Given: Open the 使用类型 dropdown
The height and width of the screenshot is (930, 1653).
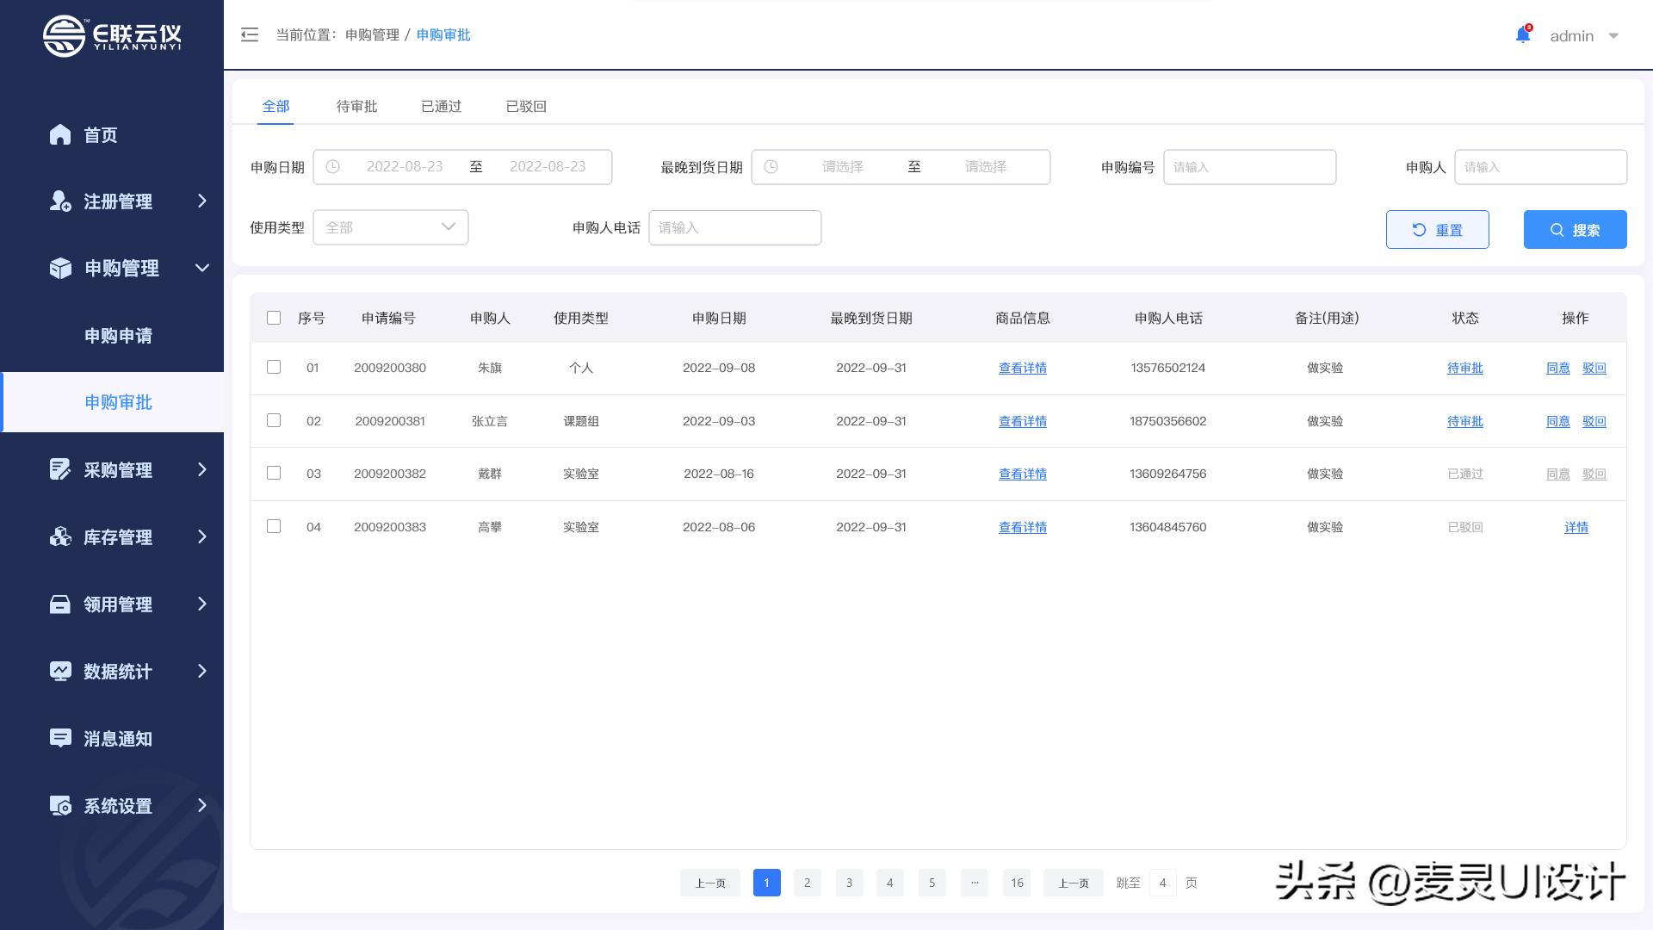Looking at the screenshot, I should 390,227.
